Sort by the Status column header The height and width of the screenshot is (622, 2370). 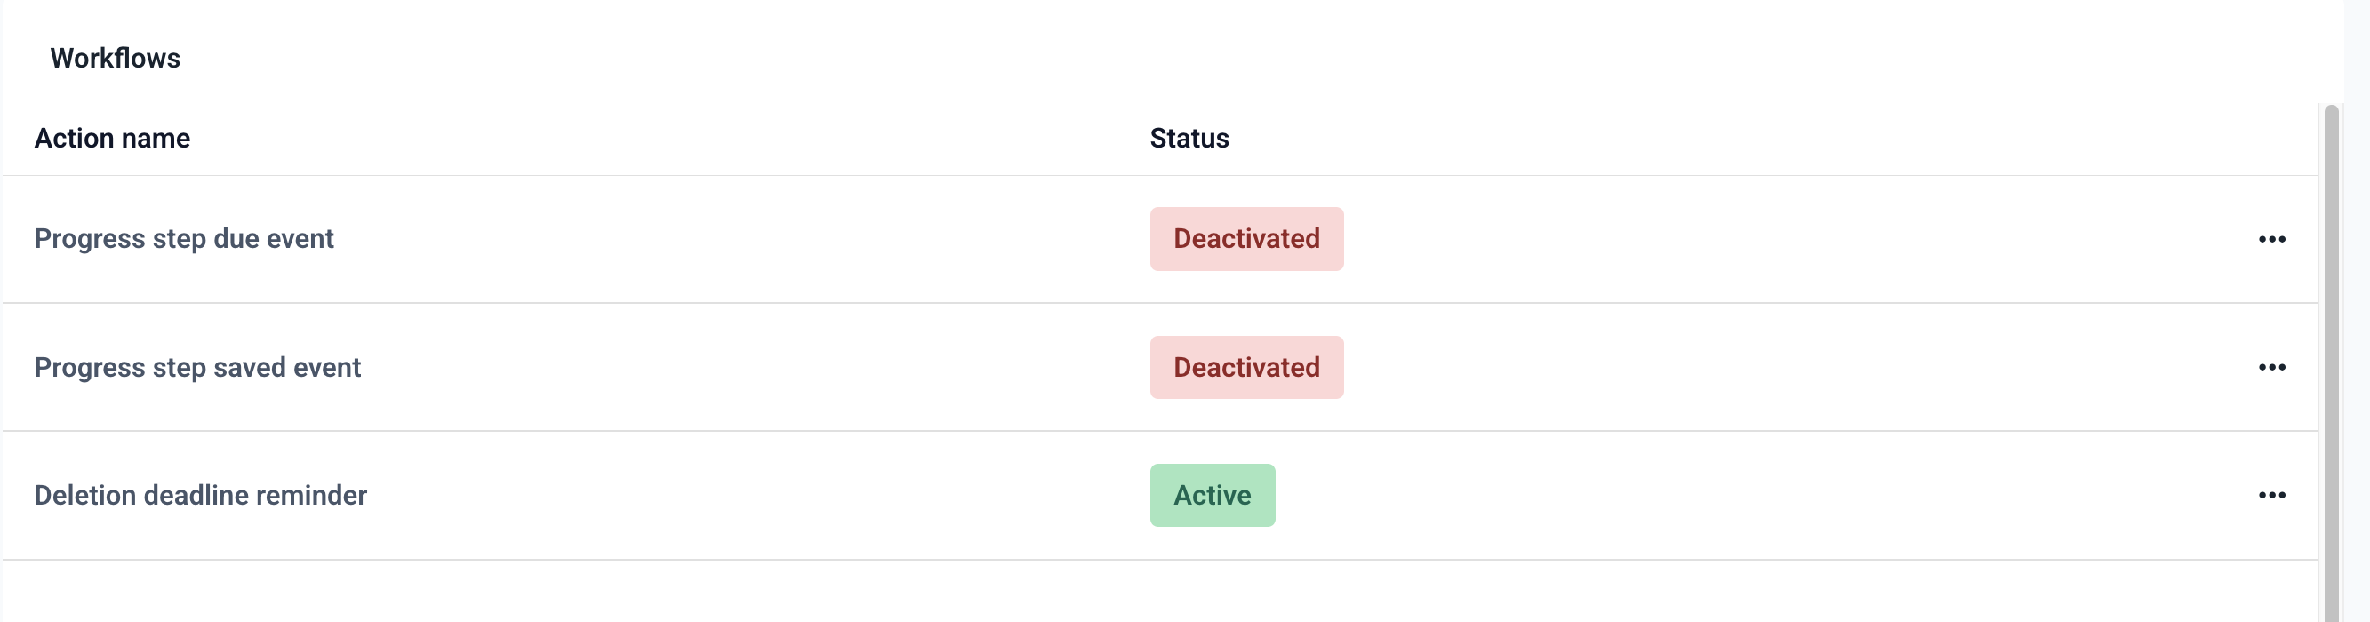(1189, 138)
